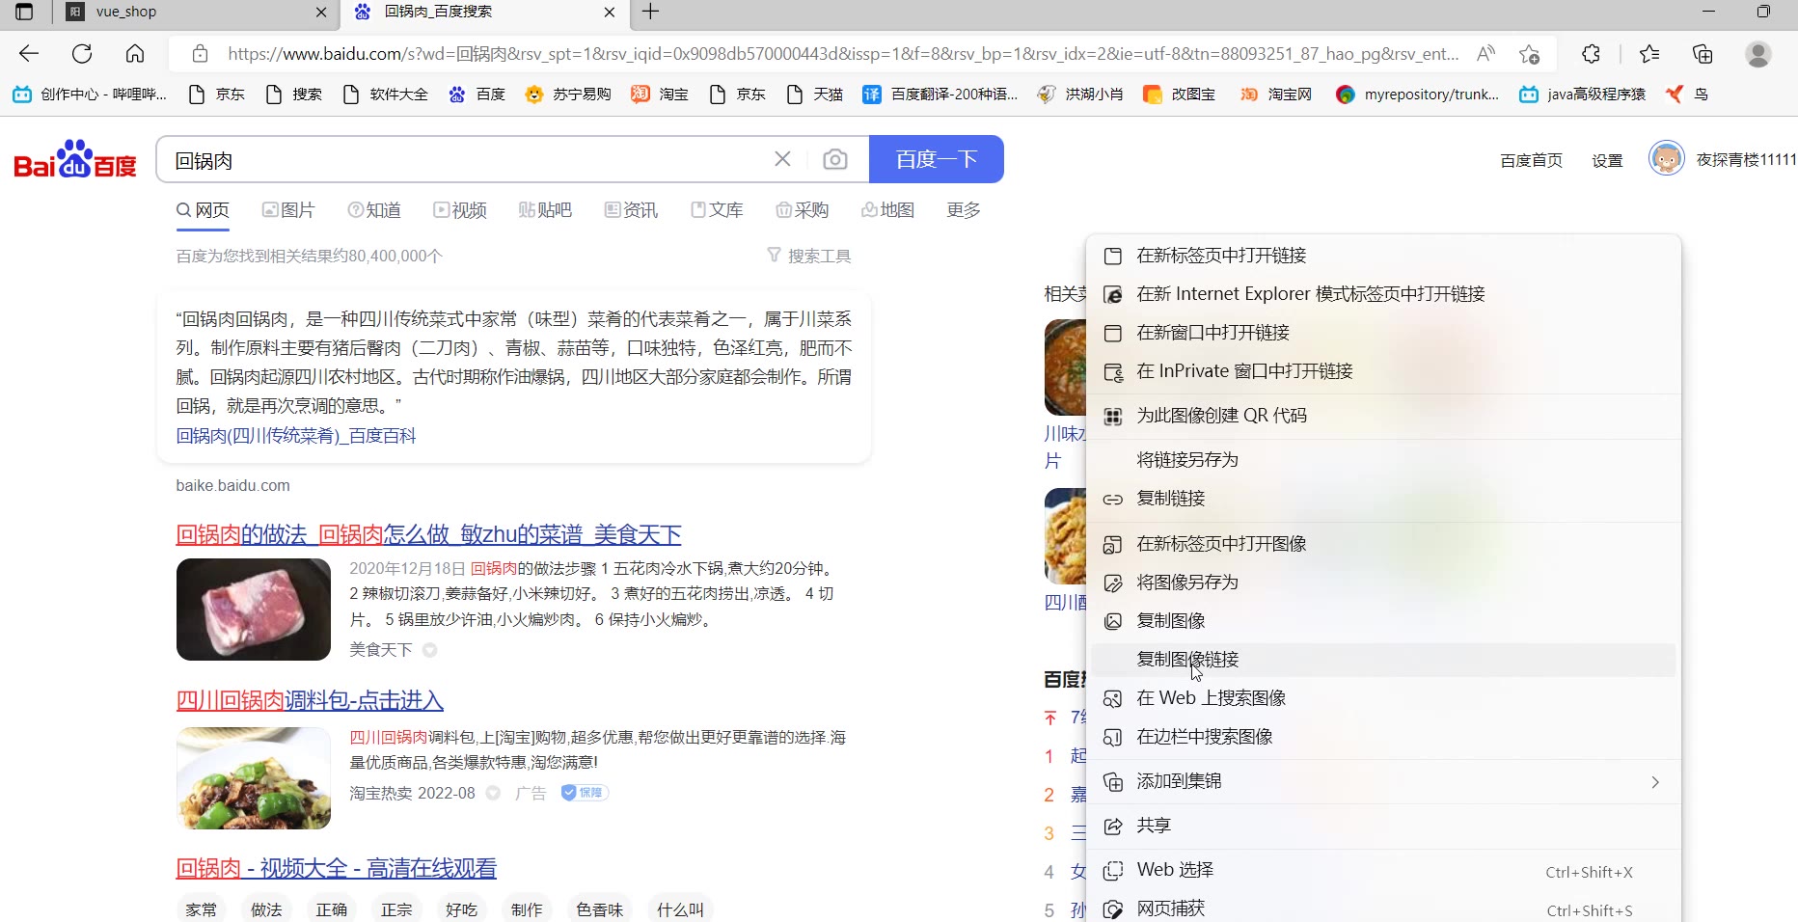Open java高级程序猿 bookmark
1798x922 pixels.
point(1582,95)
